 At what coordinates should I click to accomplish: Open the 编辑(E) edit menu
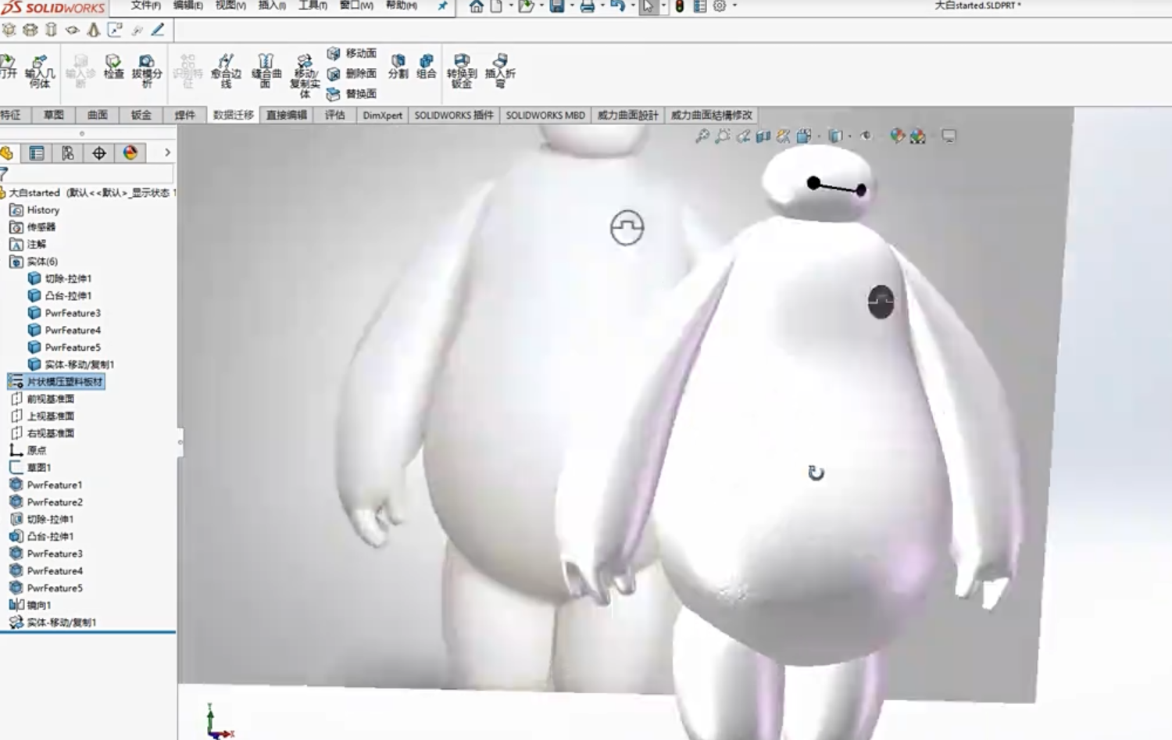tap(188, 5)
